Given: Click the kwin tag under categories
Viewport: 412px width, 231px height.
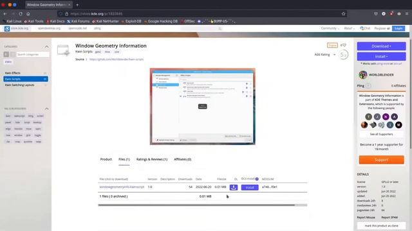Looking at the screenshot, I should [x=8, y=62].
